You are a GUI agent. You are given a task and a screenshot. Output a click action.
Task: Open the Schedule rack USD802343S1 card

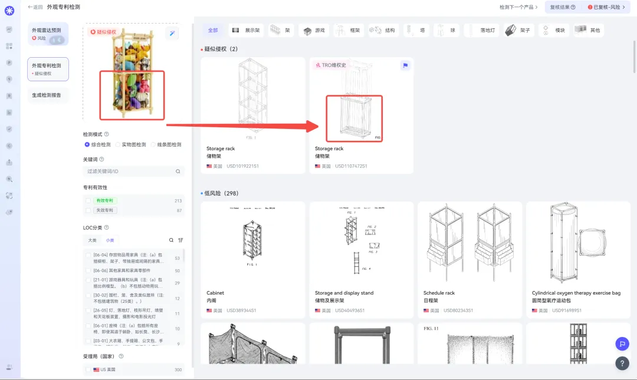coord(469,260)
